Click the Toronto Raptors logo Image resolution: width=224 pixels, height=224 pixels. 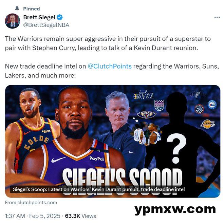click(x=200, y=109)
